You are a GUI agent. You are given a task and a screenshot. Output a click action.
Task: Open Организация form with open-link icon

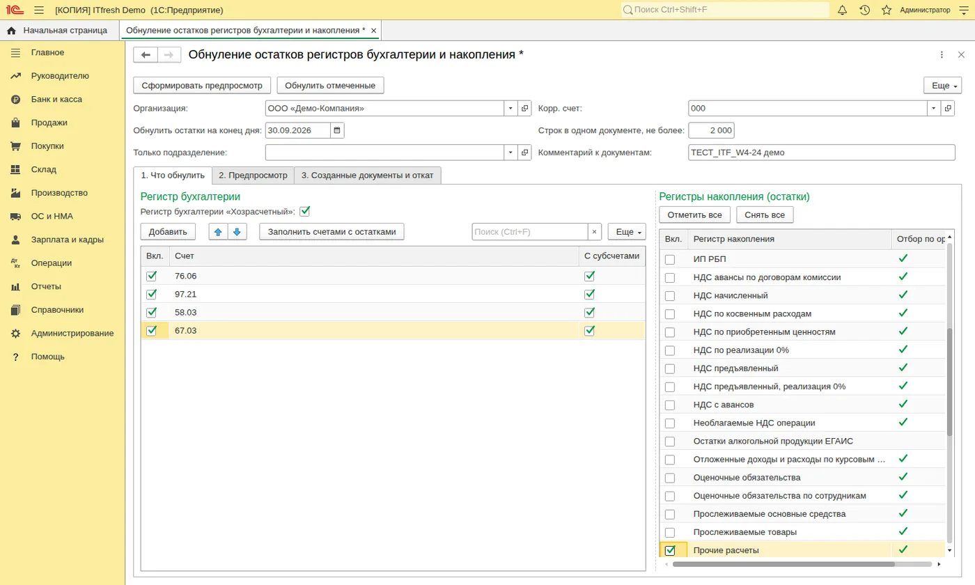524,109
